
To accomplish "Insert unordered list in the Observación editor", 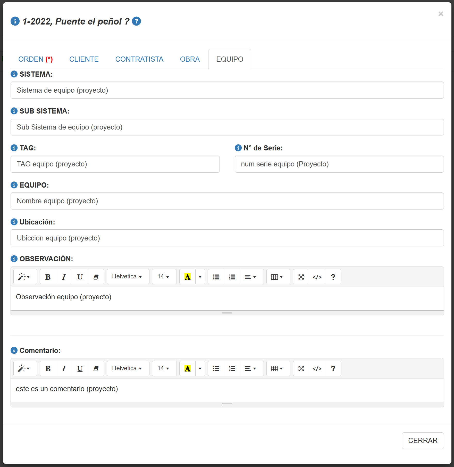I will [x=216, y=277].
